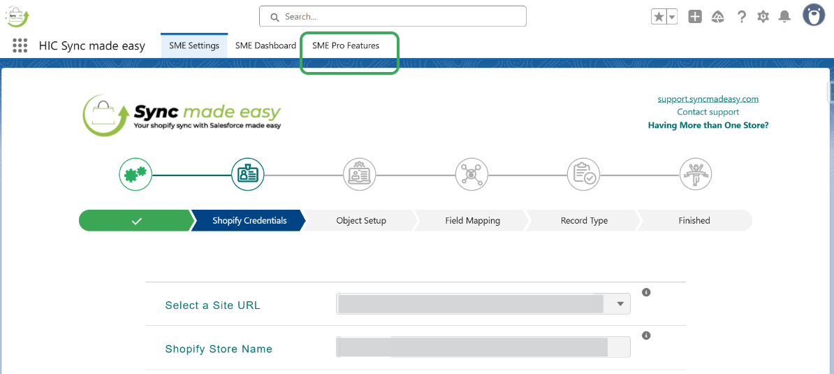This screenshot has height=374, width=834.
Task: Select Shopify Credentials path step
Action: 249,221
